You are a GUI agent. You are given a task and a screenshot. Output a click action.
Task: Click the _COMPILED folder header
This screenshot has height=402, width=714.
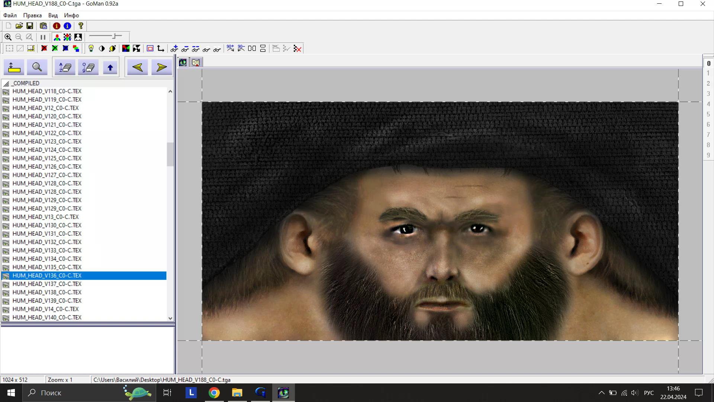click(x=25, y=83)
